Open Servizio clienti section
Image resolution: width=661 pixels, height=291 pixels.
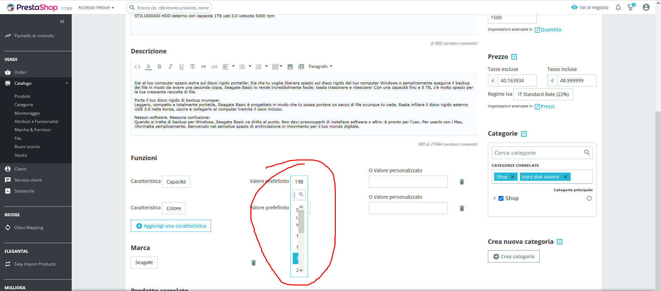click(x=28, y=180)
